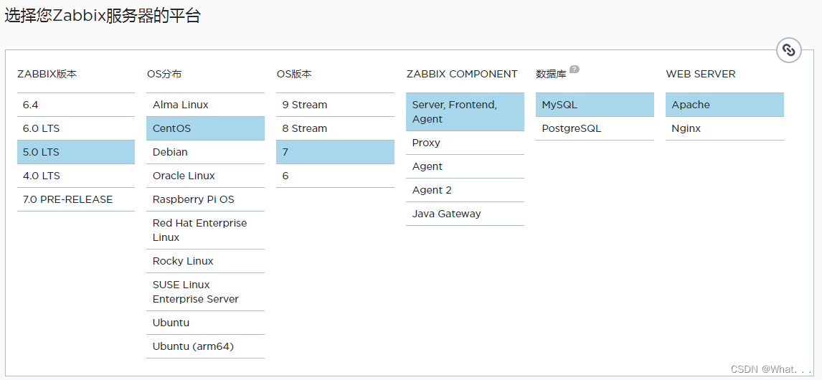Select CentOS distribution
The height and width of the screenshot is (380, 822).
(x=205, y=128)
